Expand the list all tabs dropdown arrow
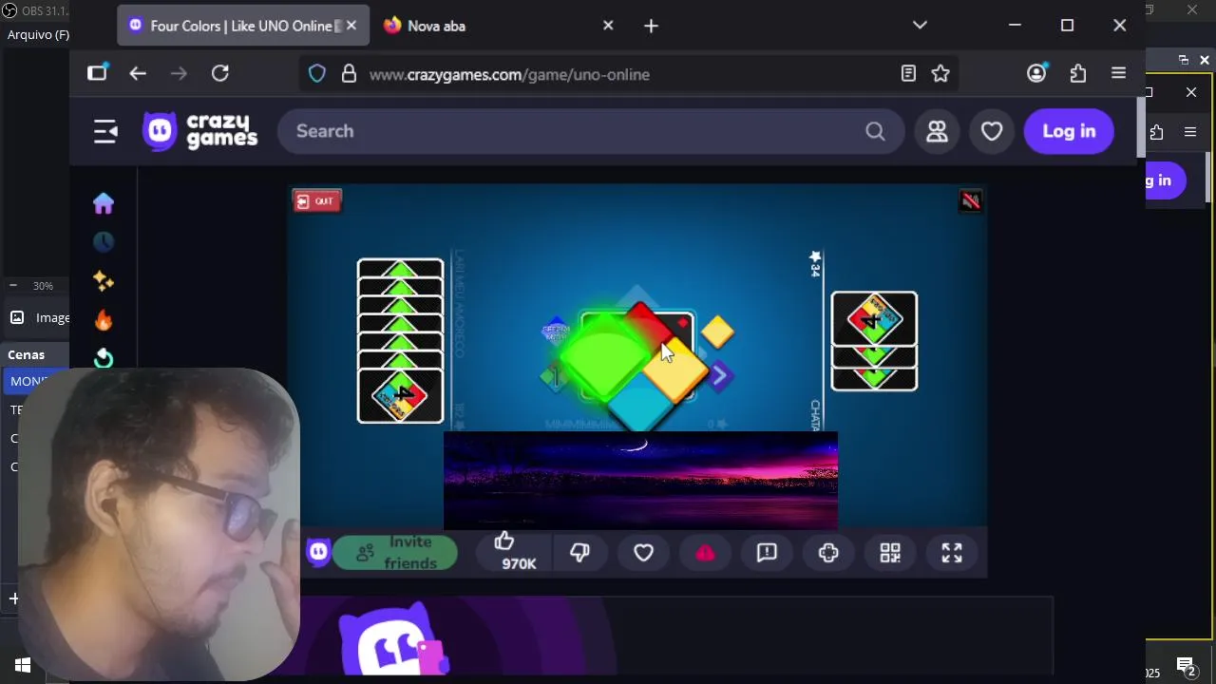 [x=920, y=26]
